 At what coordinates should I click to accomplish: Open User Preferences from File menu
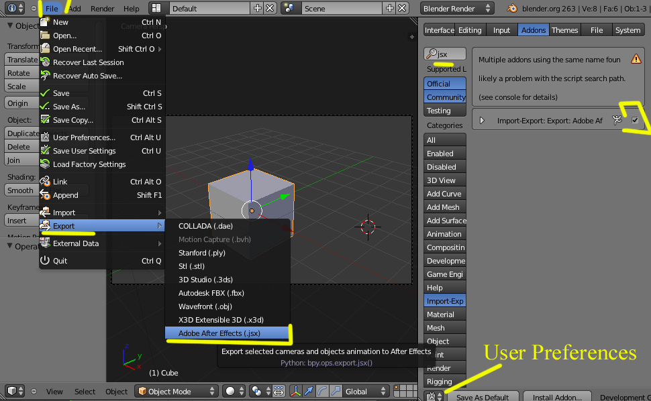[x=101, y=137]
